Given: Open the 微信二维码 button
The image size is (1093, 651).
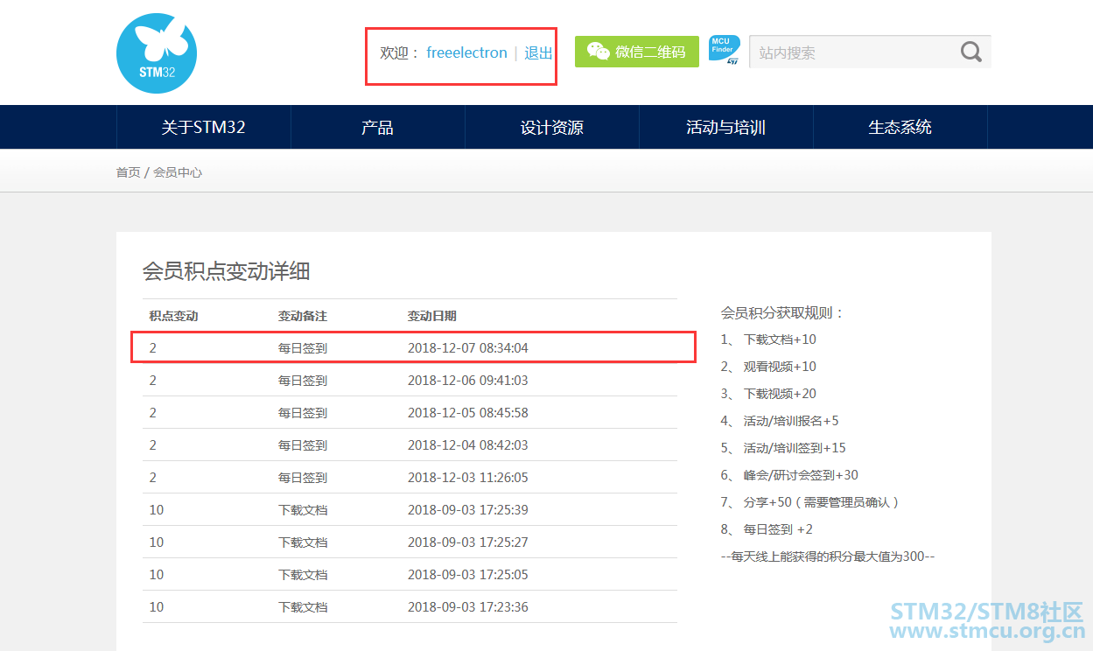Looking at the screenshot, I should pos(637,52).
